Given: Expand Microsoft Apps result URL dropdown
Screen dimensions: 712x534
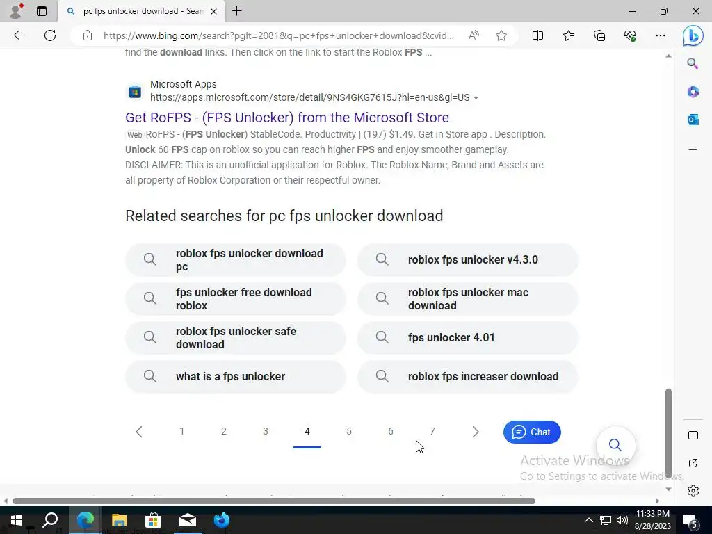Looking at the screenshot, I should point(476,98).
